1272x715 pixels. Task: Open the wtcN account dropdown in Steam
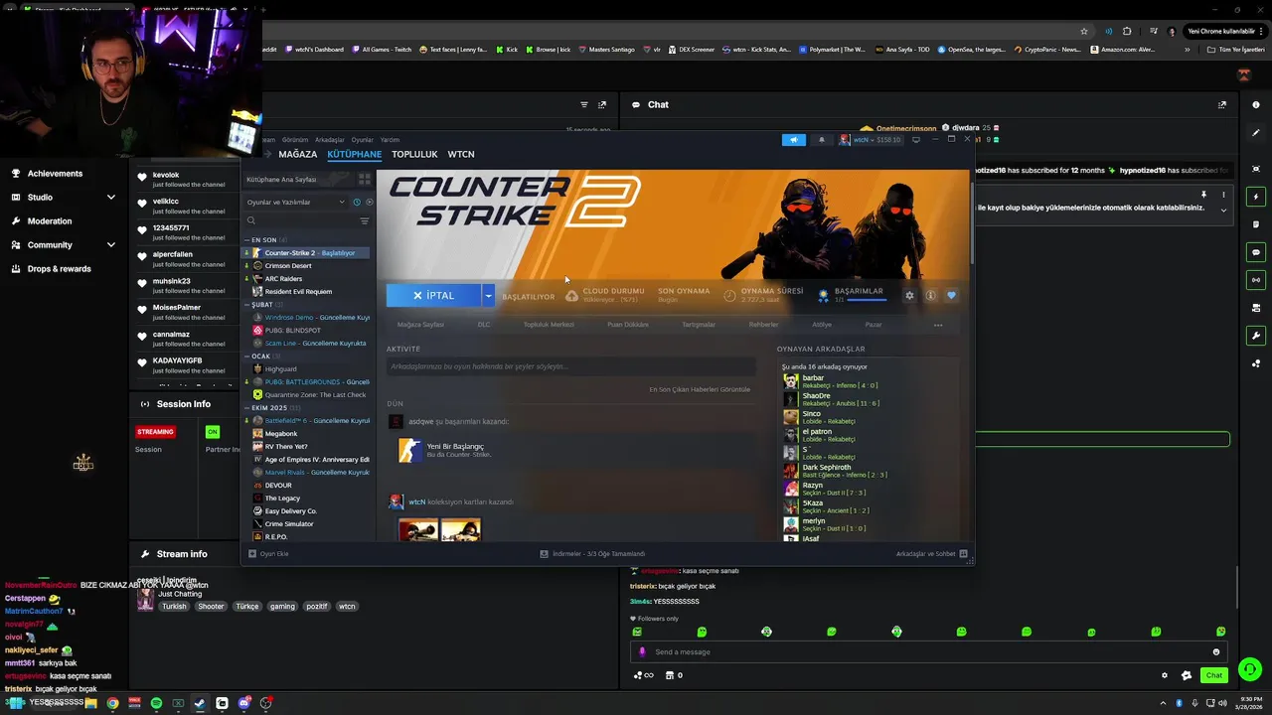click(x=871, y=140)
